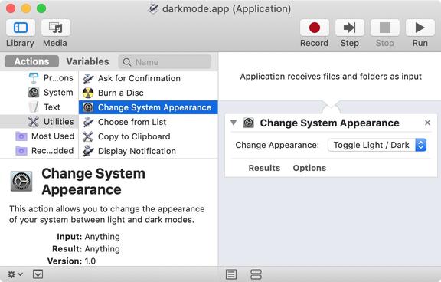This screenshot has height=282, width=441.
Task: Click the large gear icon in description
Action: [21, 182]
